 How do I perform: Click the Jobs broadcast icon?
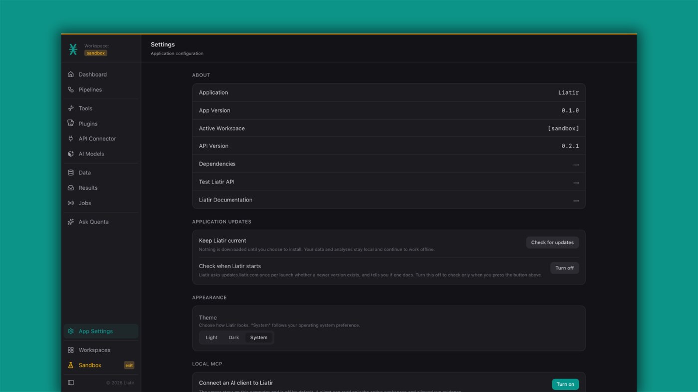coord(71,203)
